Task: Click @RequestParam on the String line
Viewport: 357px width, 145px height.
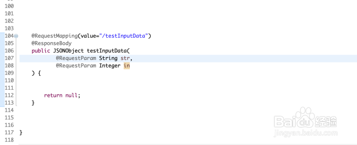Action: (76, 58)
